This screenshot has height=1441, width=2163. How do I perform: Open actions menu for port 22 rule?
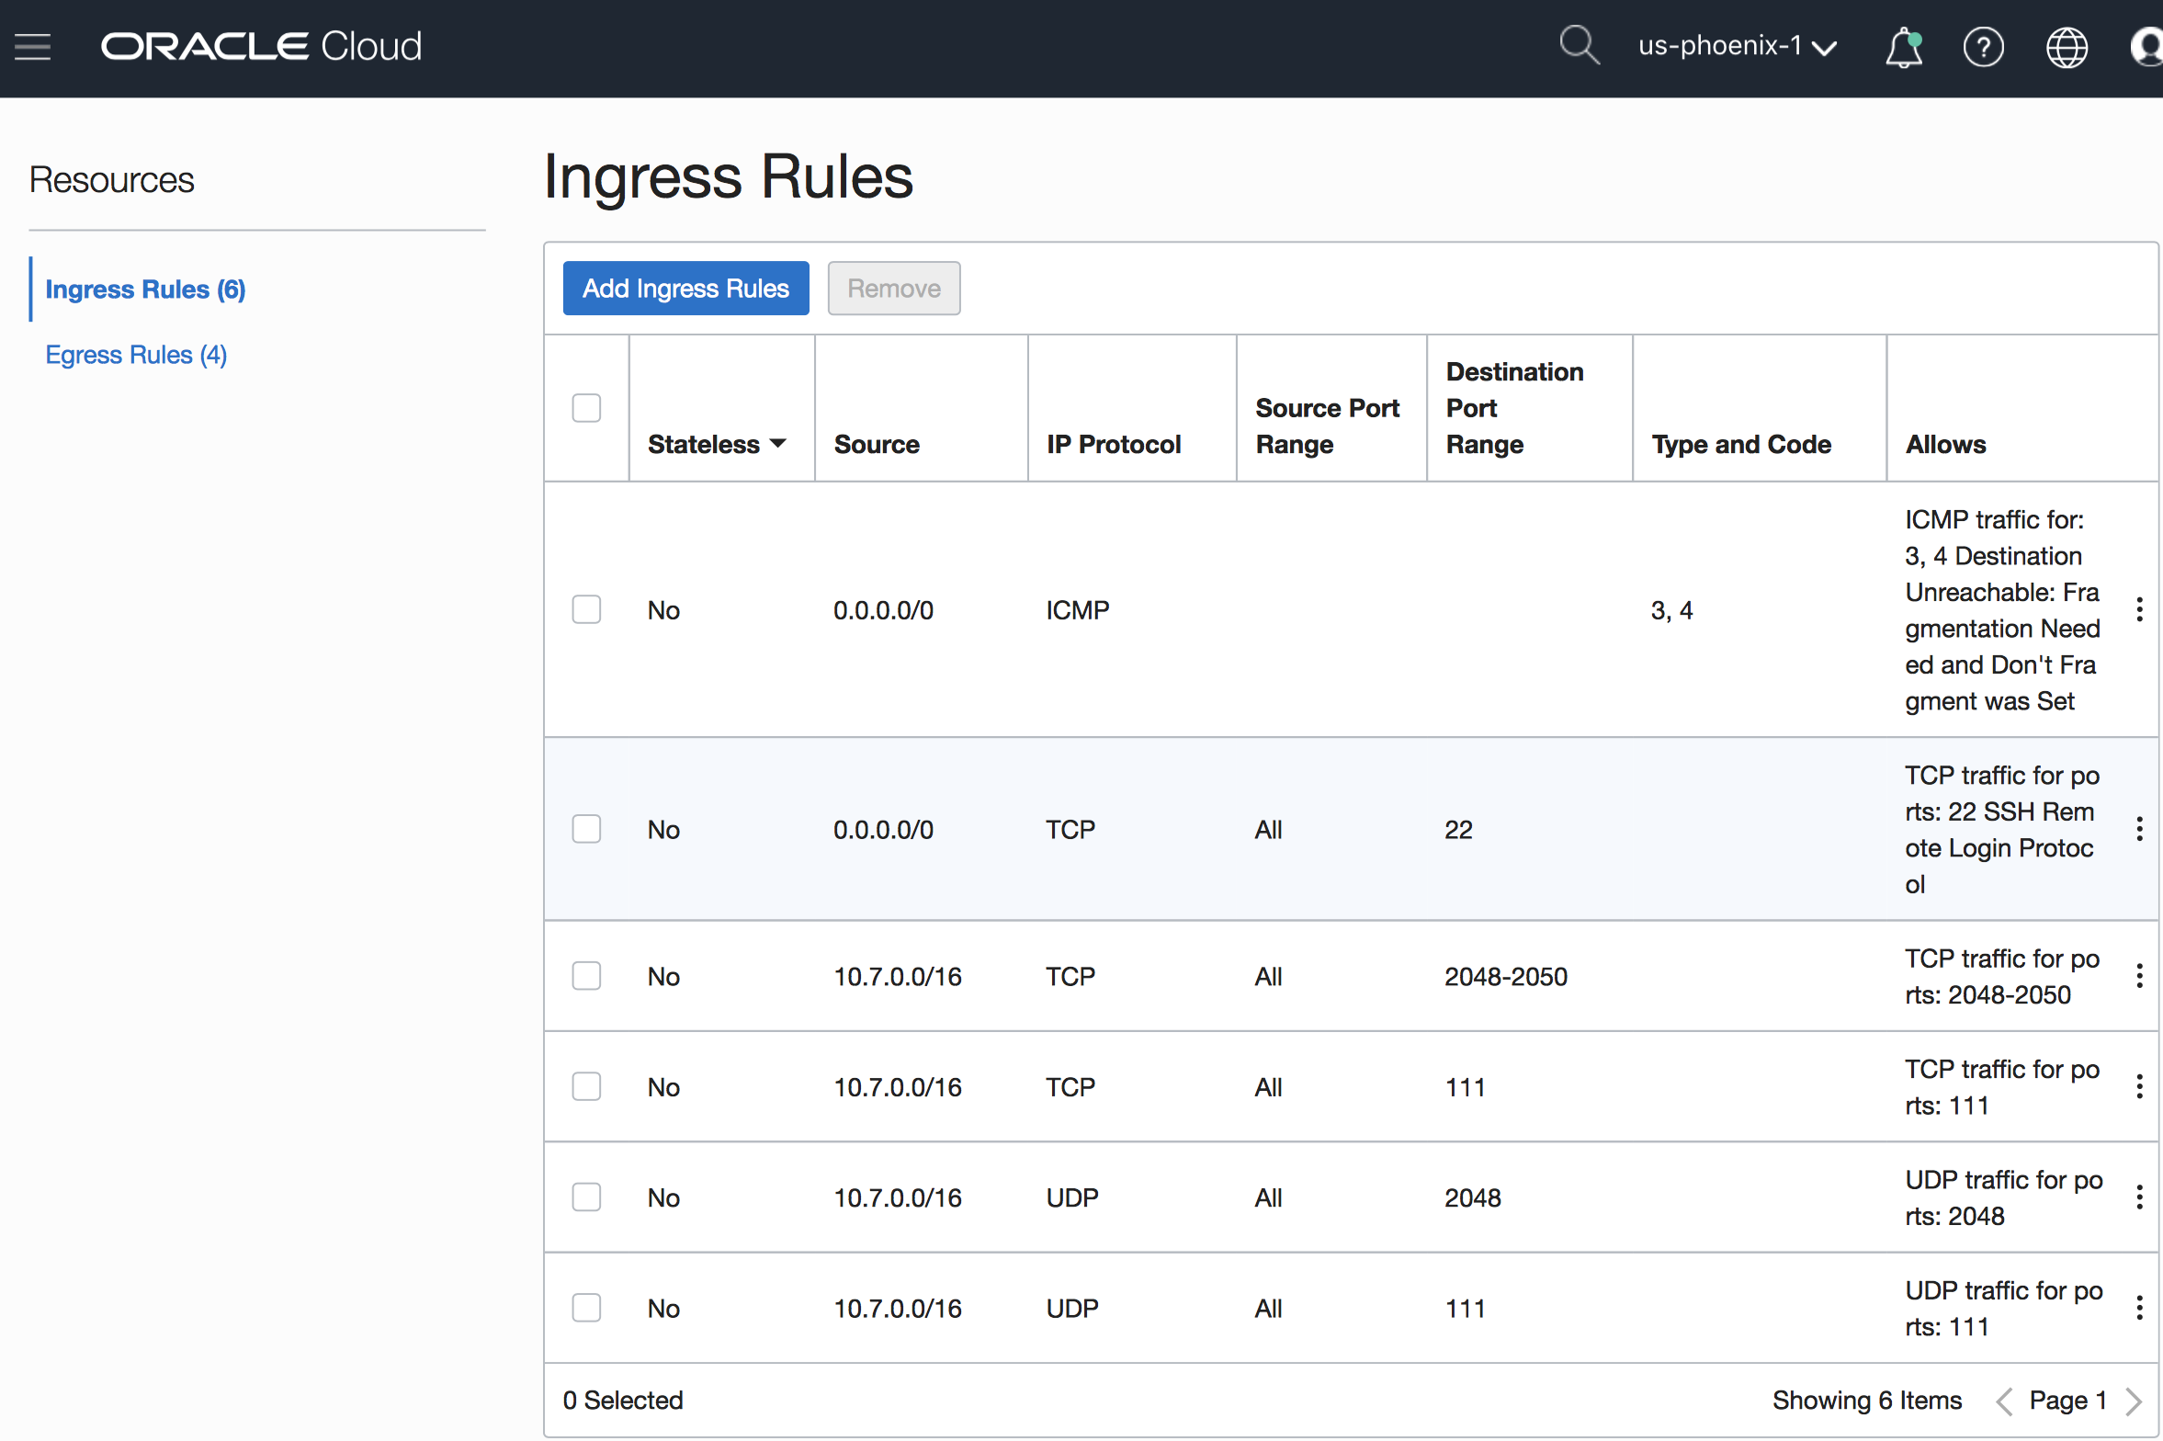[x=2140, y=830]
